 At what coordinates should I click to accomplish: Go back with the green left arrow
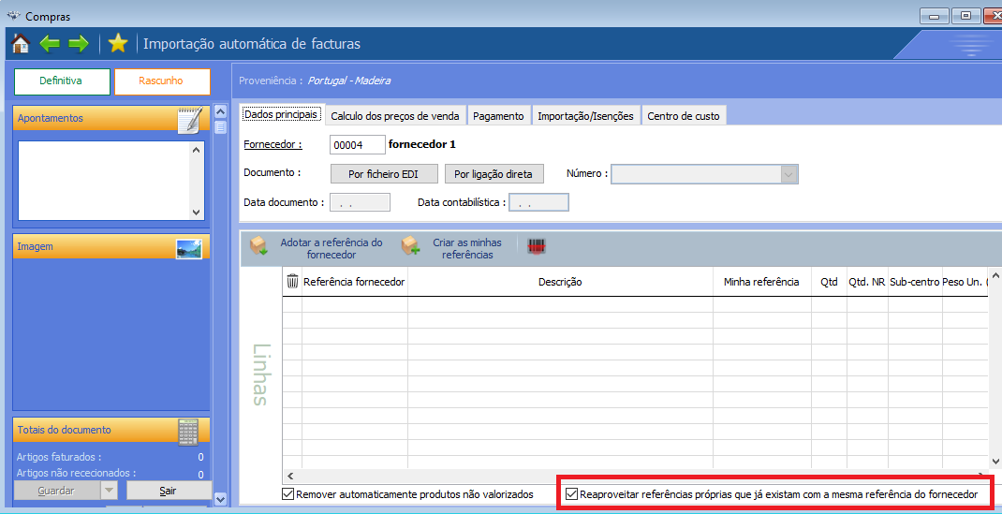[x=49, y=44]
